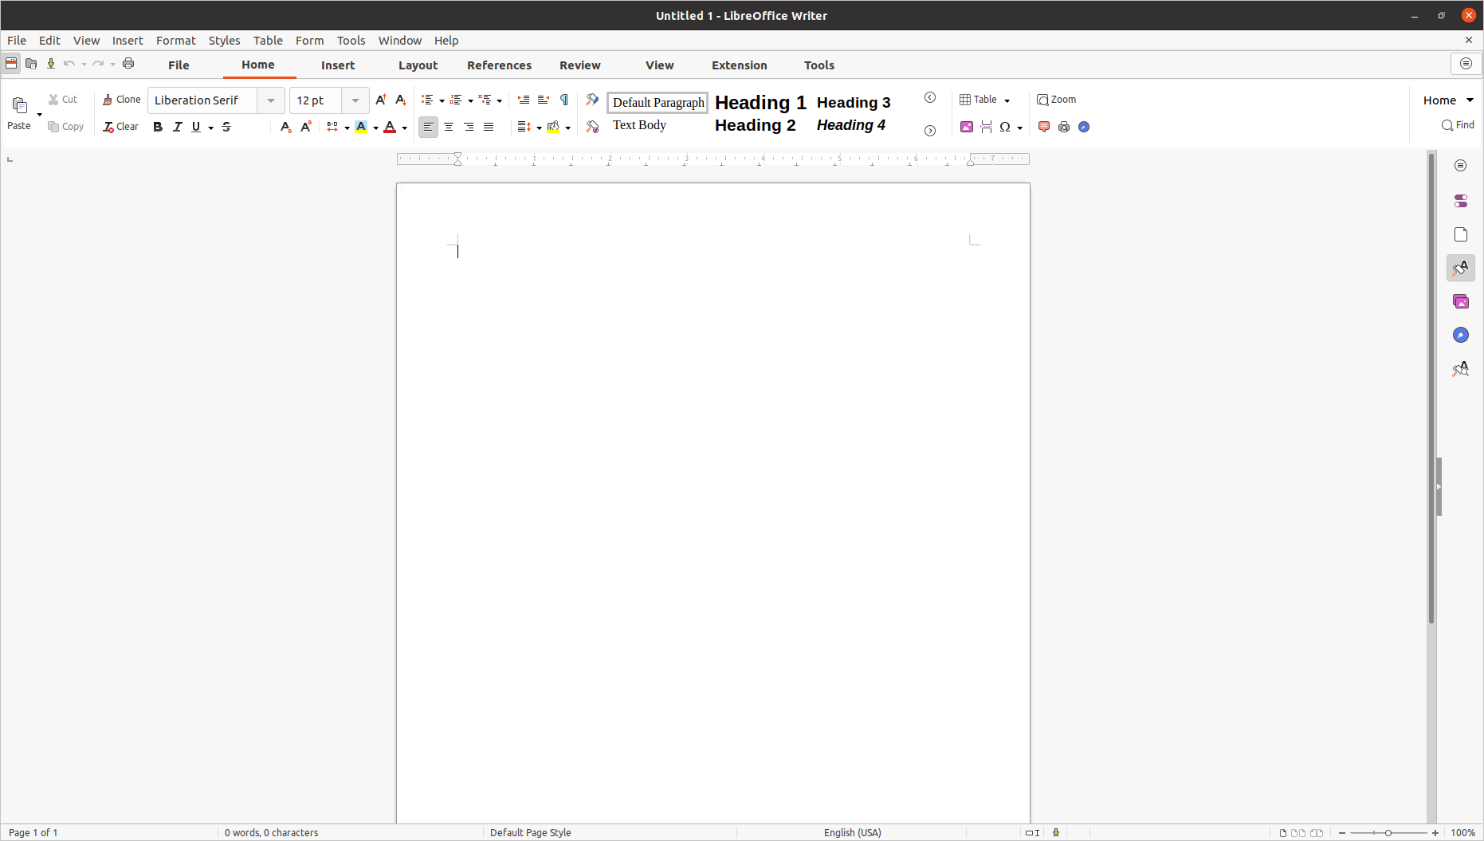Open the Format menu
This screenshot has width=1484, height=841.
click(x=175, y=41)
